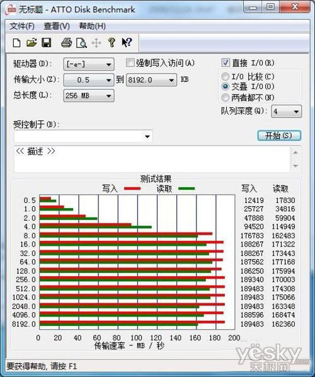
Task: Click write value 94520 for 4.0 row
Action: pyautogui.click(x=254, y=226)
